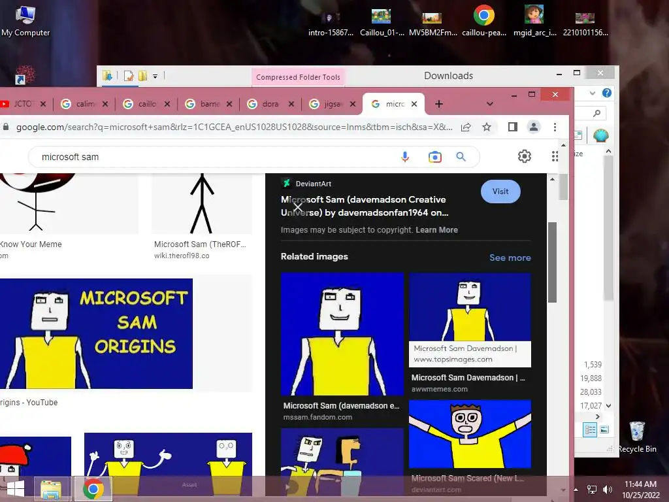Open Chrome profile avatar
This screenshot has height=502, width=669.
coord(533,127)
